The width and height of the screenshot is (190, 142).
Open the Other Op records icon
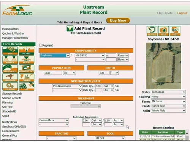tap(10, 86)
